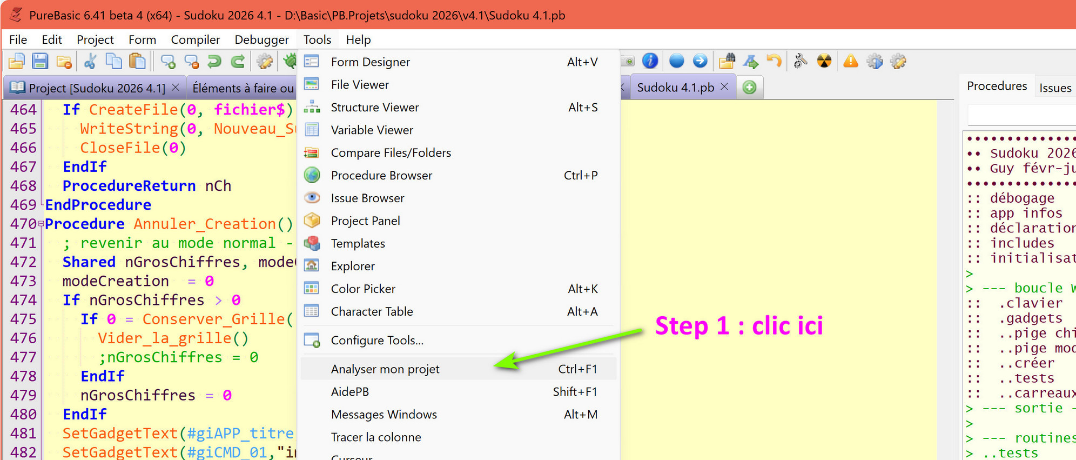Click the green plus new tab button
The image size is (1076, 460).
pos(750,88)
